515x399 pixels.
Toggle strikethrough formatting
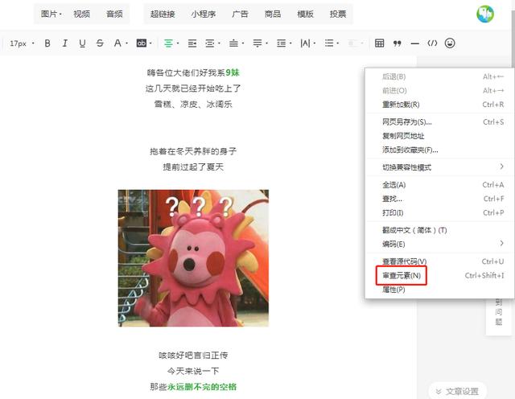coord(100,43)
